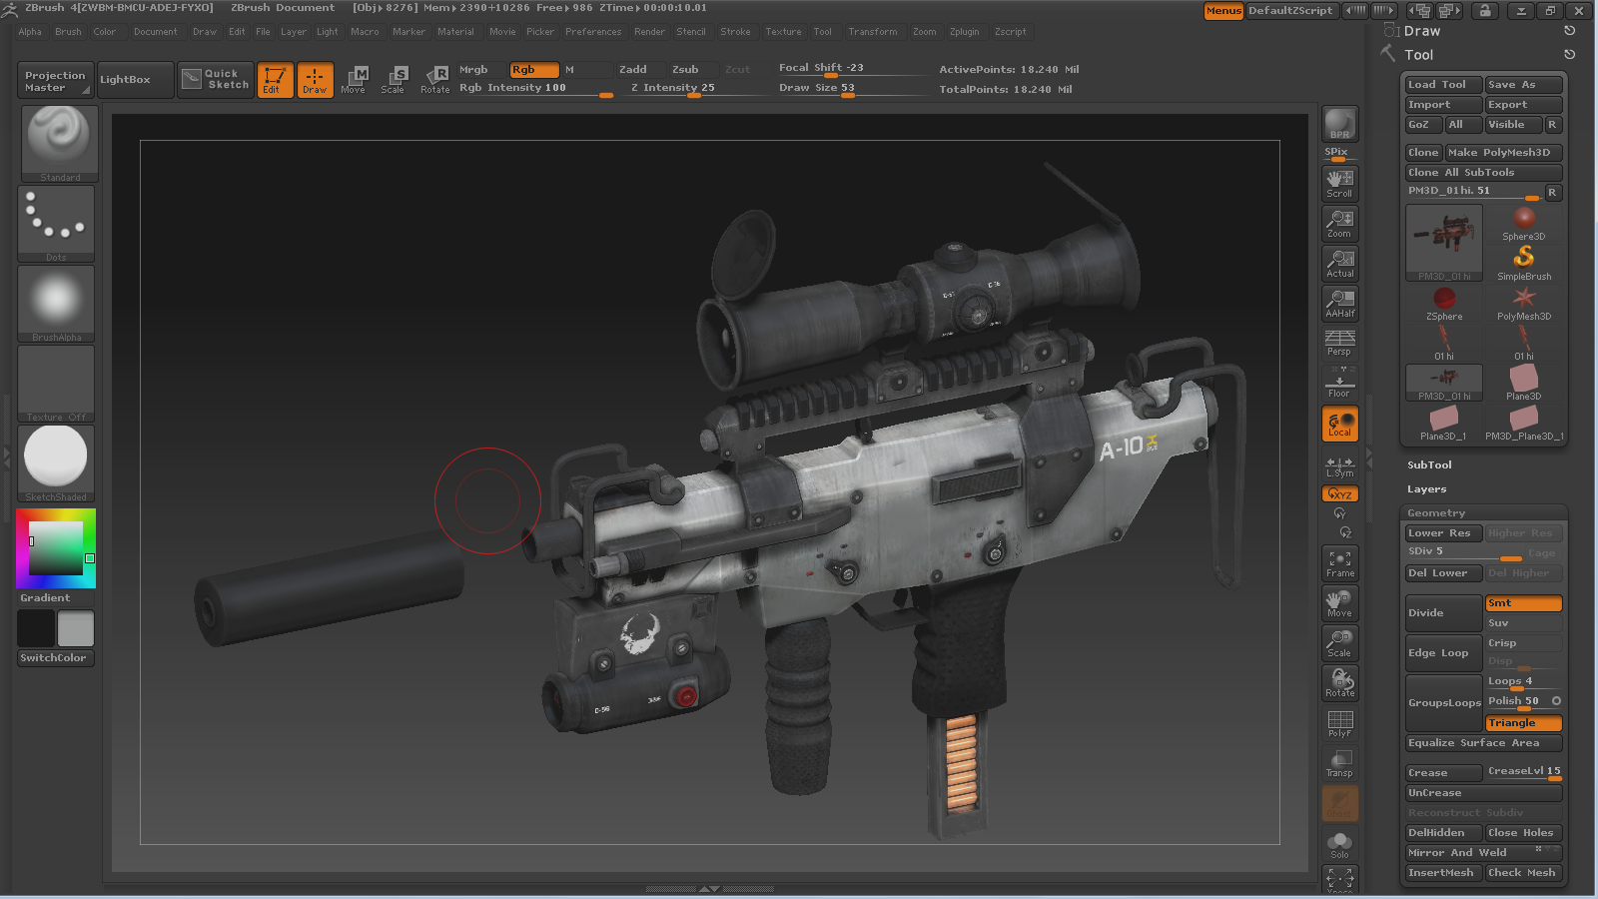The height and width of the screenshot is (899, 1598).
Task: Select the Rotate mode icon in top toolbar
Action: tap(435, 80)
